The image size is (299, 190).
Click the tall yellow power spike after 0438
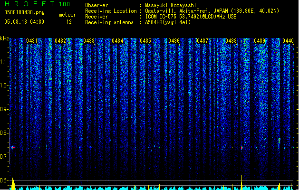click(241, 182)
